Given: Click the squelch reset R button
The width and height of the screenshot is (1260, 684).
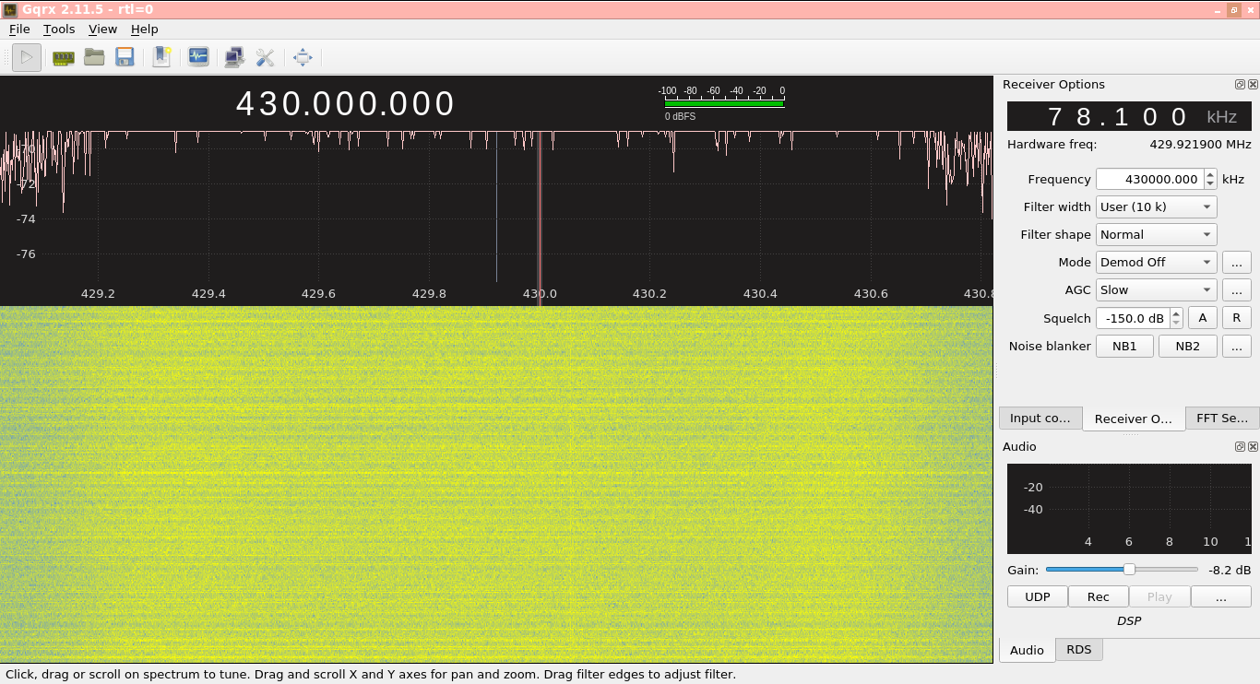Looking at the screenshot, I should point(1236,318).
